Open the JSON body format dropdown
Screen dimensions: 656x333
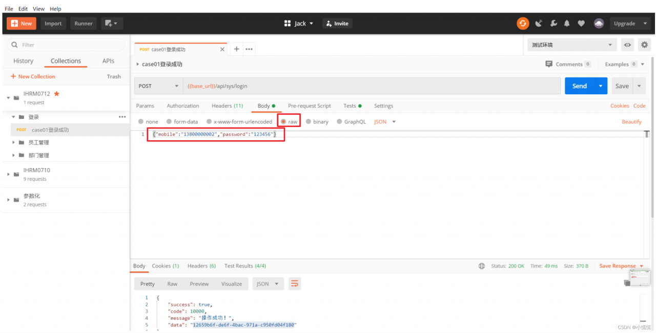[385, 122]
